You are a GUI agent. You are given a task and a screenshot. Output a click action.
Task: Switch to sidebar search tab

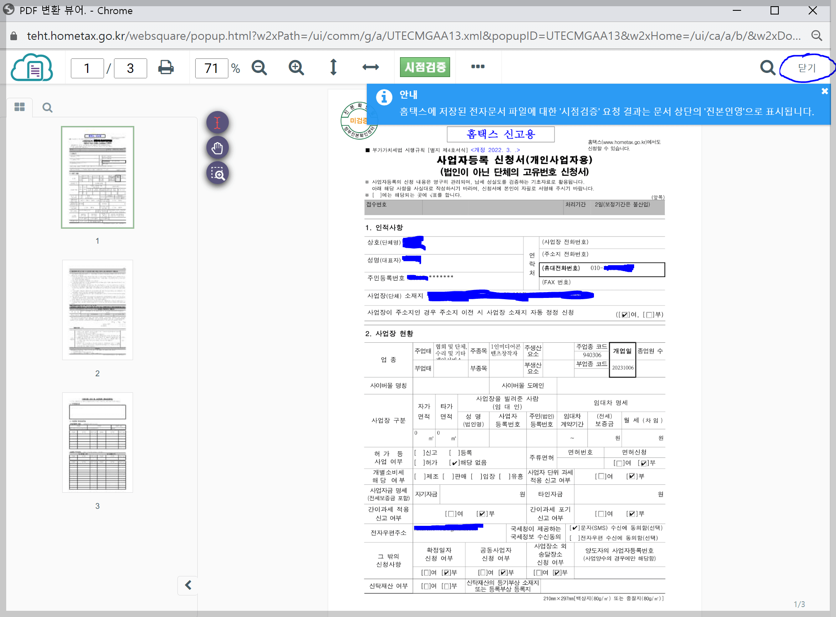48,108
